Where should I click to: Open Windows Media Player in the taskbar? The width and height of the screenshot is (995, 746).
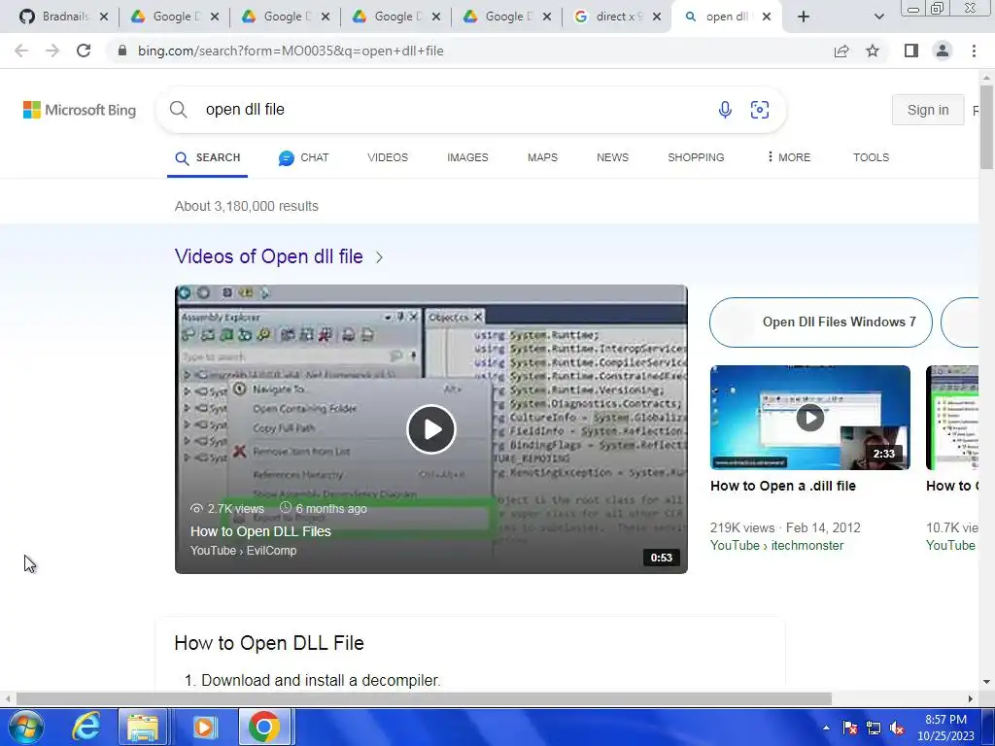click(x=204, y=727)
